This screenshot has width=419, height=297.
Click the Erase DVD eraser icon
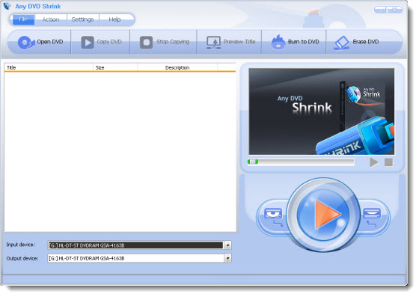pos(341,43)
